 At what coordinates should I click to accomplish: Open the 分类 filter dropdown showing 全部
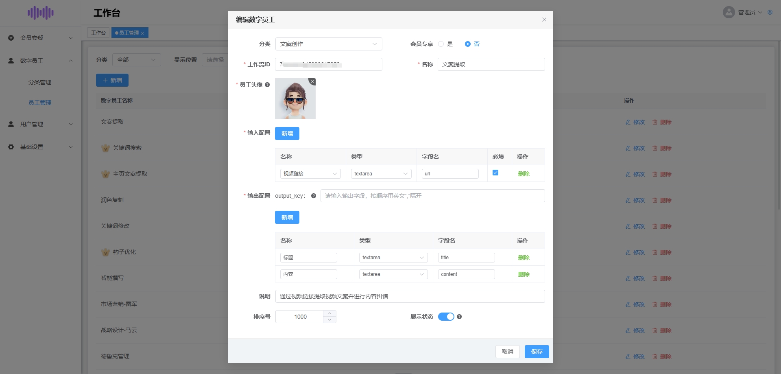point(137,60)
